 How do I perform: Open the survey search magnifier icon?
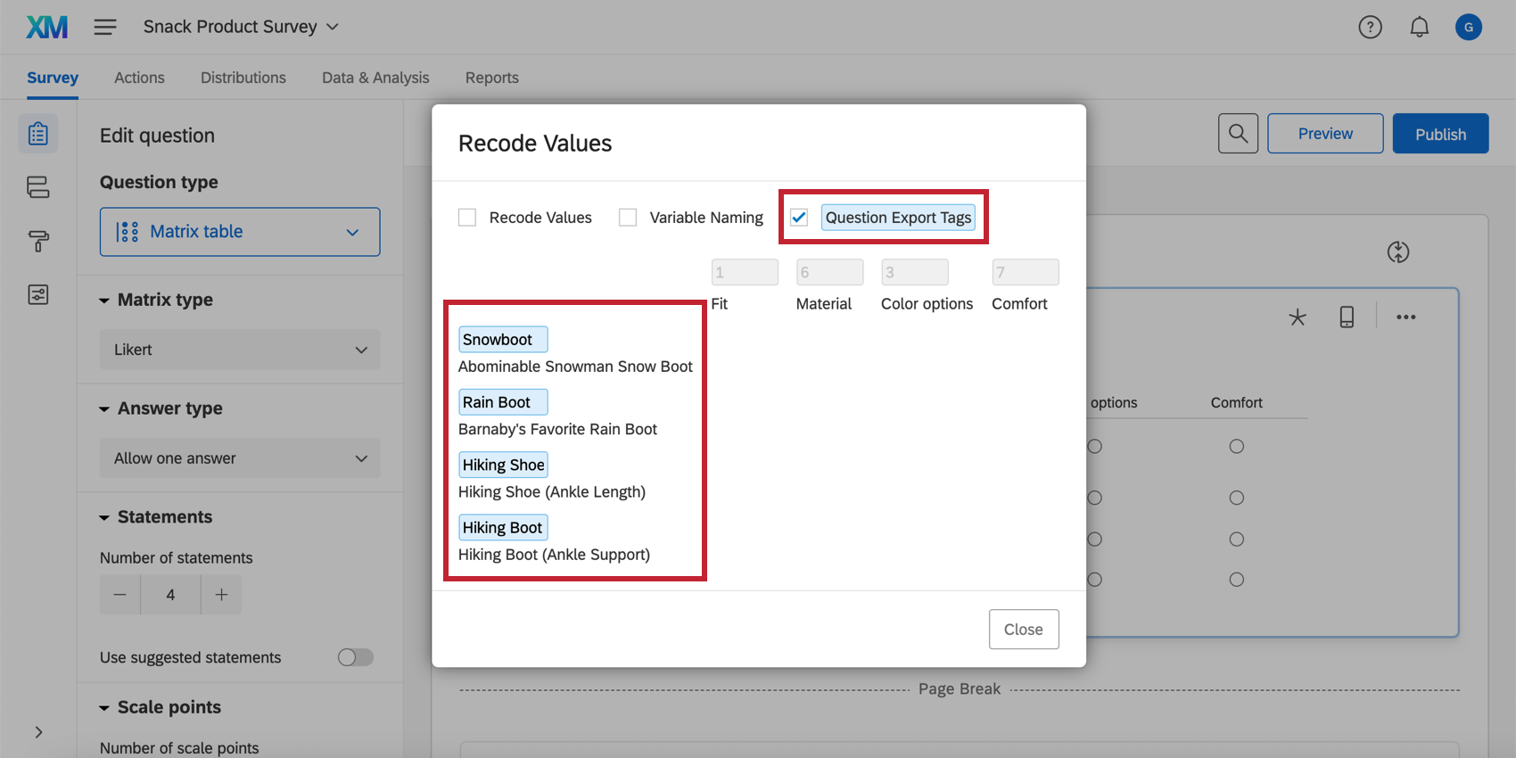[1238, 134]
